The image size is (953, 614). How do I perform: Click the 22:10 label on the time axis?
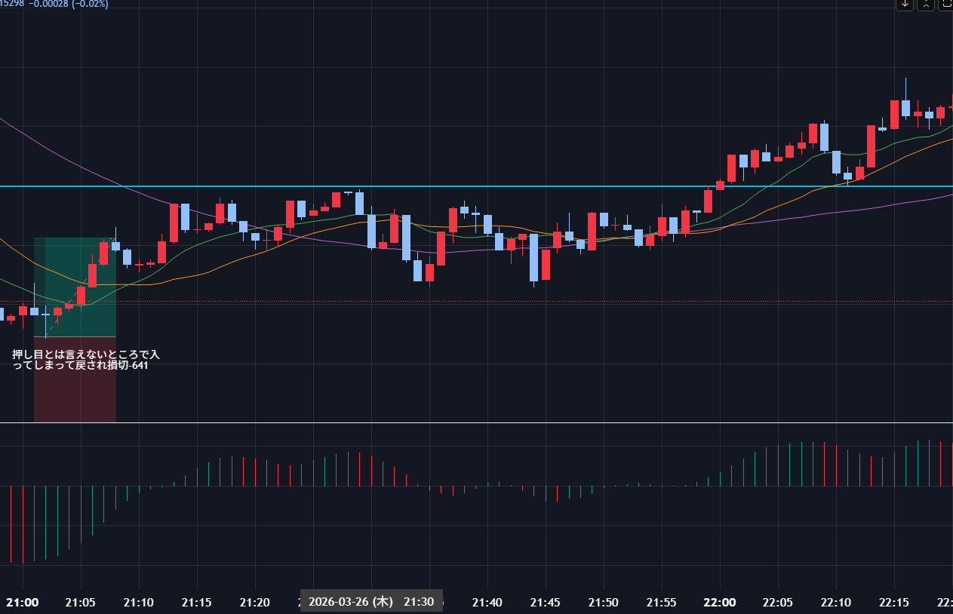click(x=835, y=603)
